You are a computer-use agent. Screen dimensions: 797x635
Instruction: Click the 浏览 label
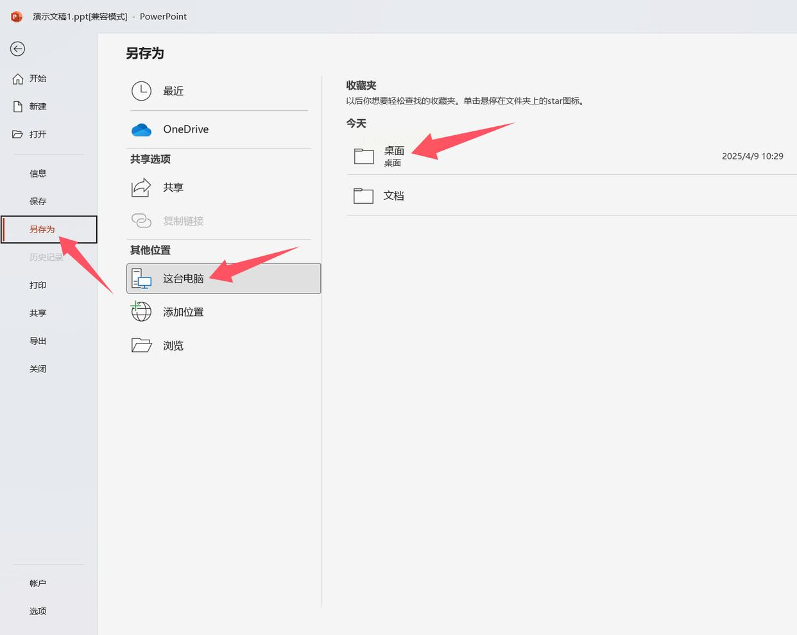173,345
